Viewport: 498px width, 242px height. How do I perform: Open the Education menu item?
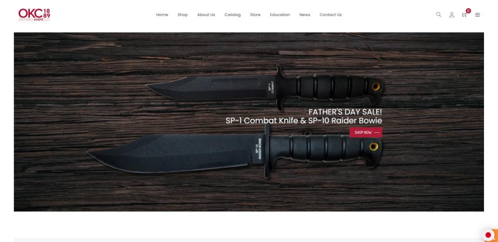[x=280, y=14]
